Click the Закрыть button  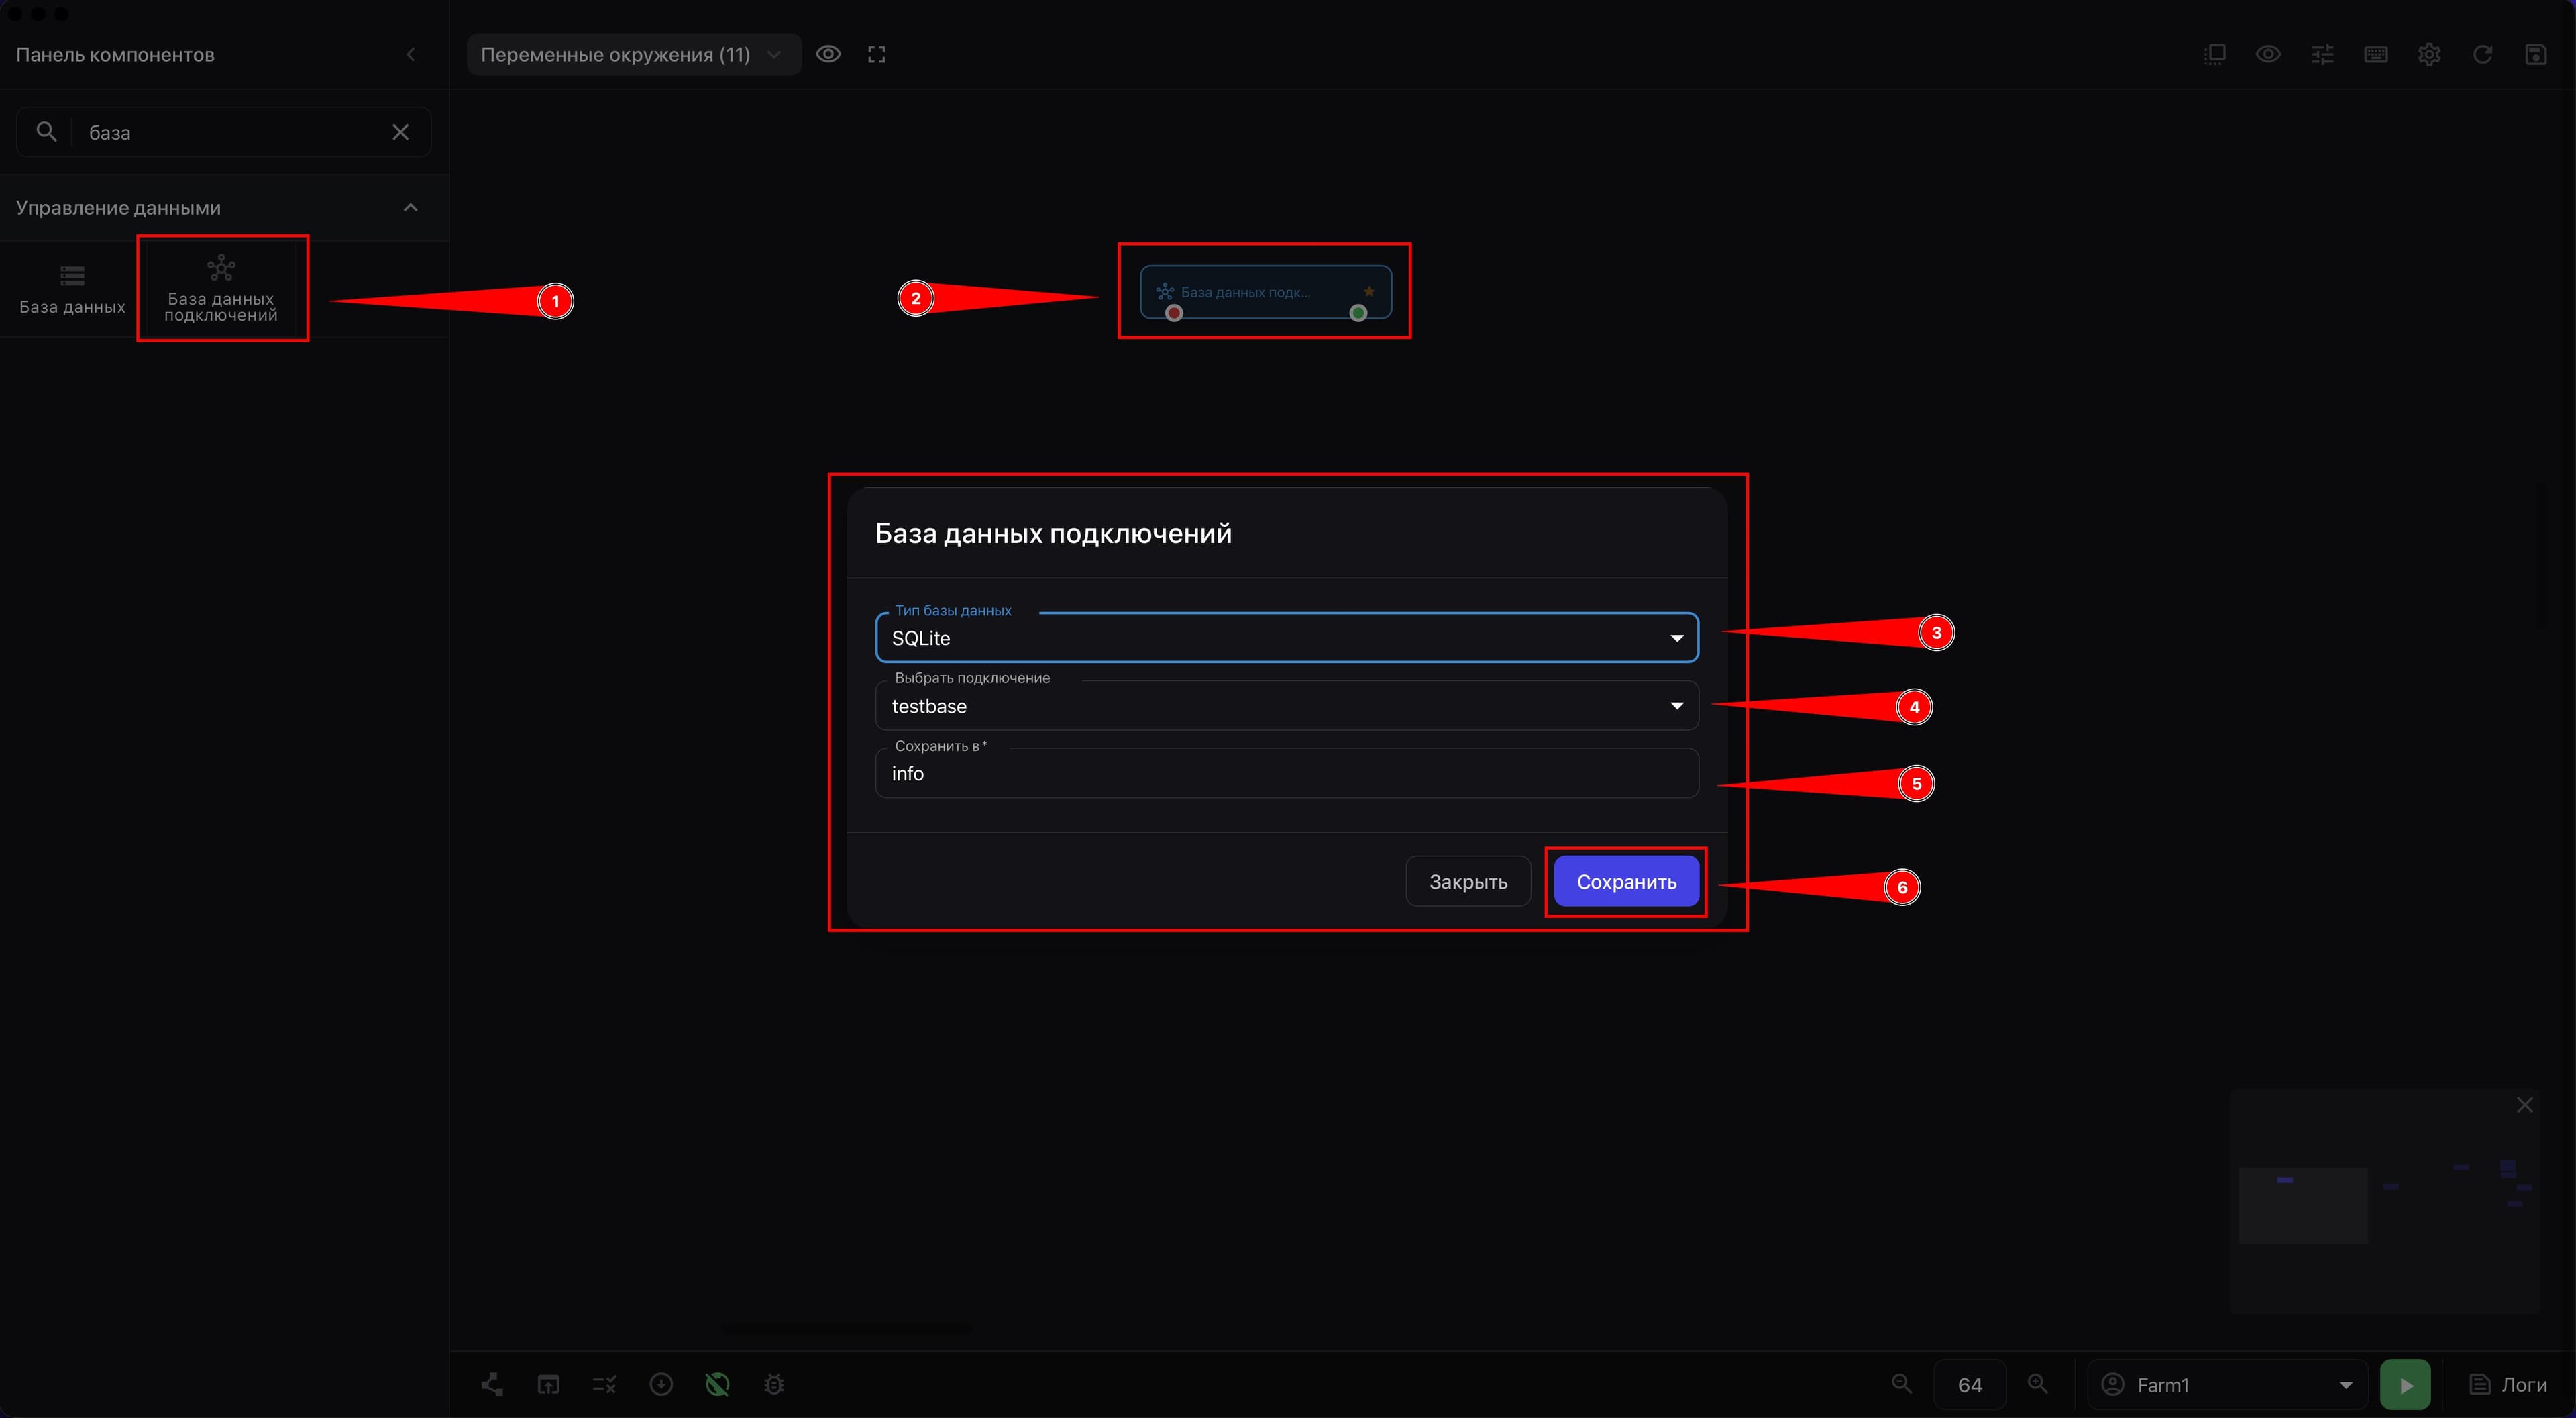coord(1468,882)
